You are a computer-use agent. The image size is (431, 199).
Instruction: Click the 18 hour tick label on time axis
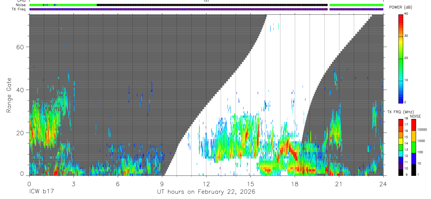tap(295, 184)
